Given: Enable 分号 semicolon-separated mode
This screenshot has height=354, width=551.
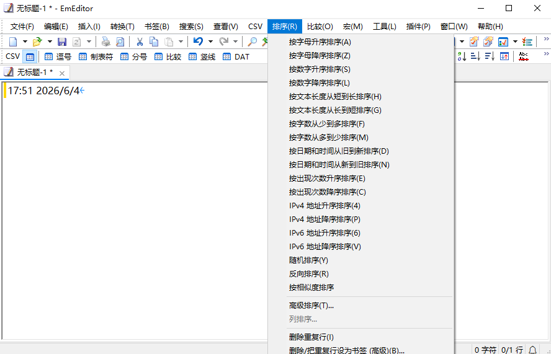Looking at the screenshot, I should [133, 56].
